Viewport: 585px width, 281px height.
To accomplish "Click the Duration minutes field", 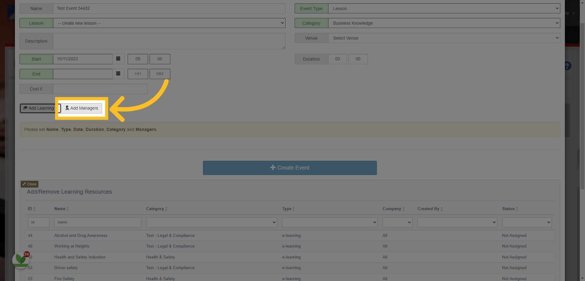I will click(358, 59).
